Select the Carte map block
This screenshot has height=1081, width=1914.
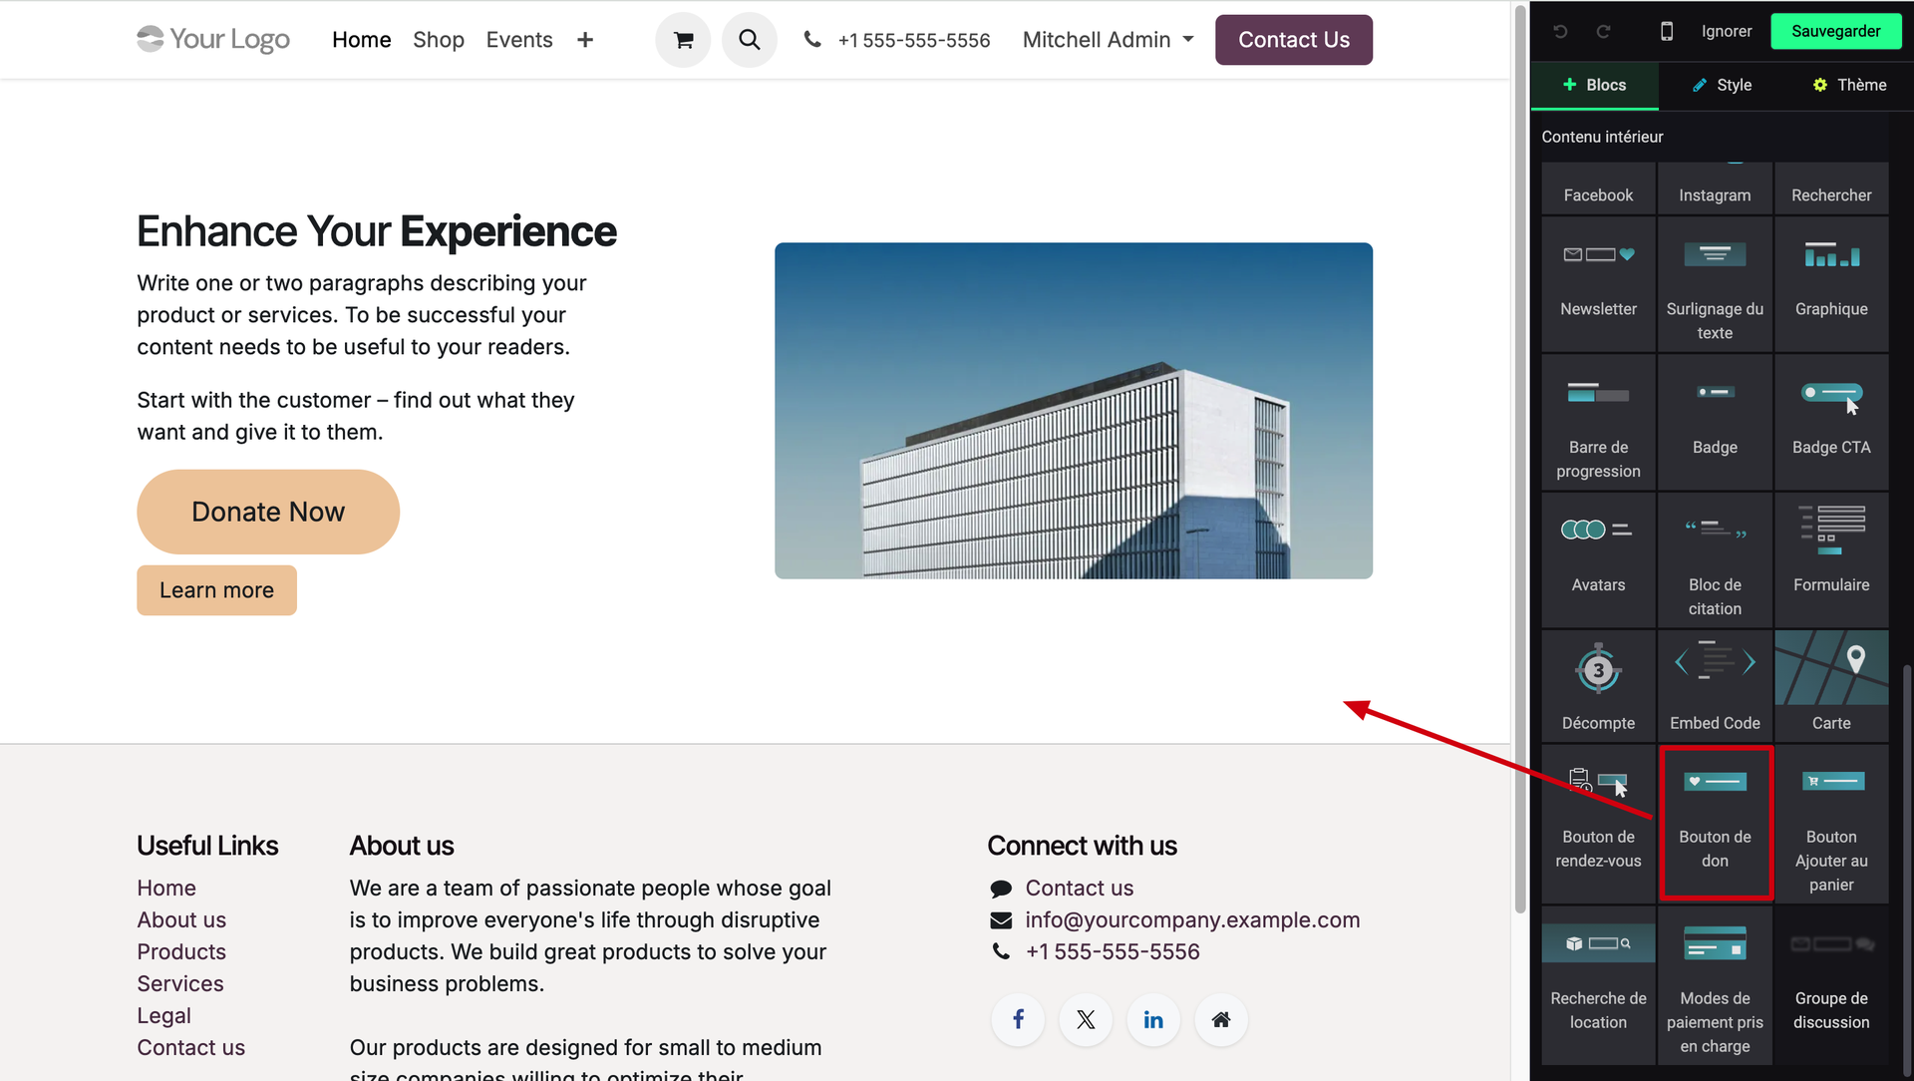click(1831, 684)
